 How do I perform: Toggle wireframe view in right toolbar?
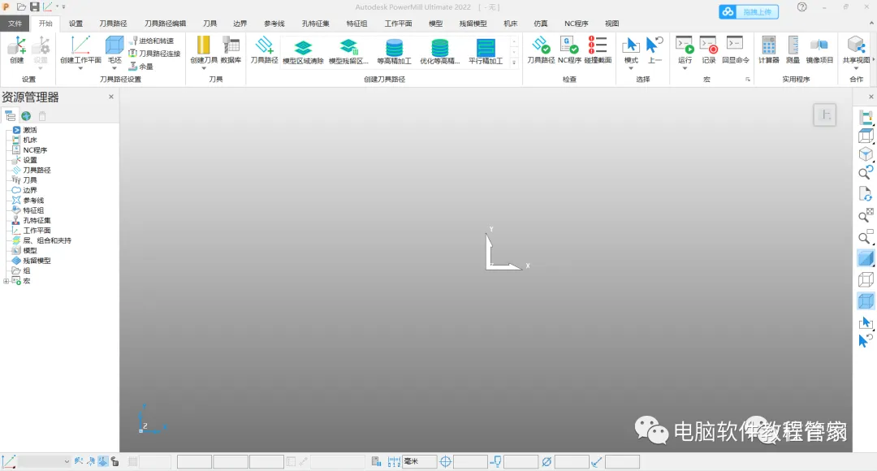tap(866, 279)
